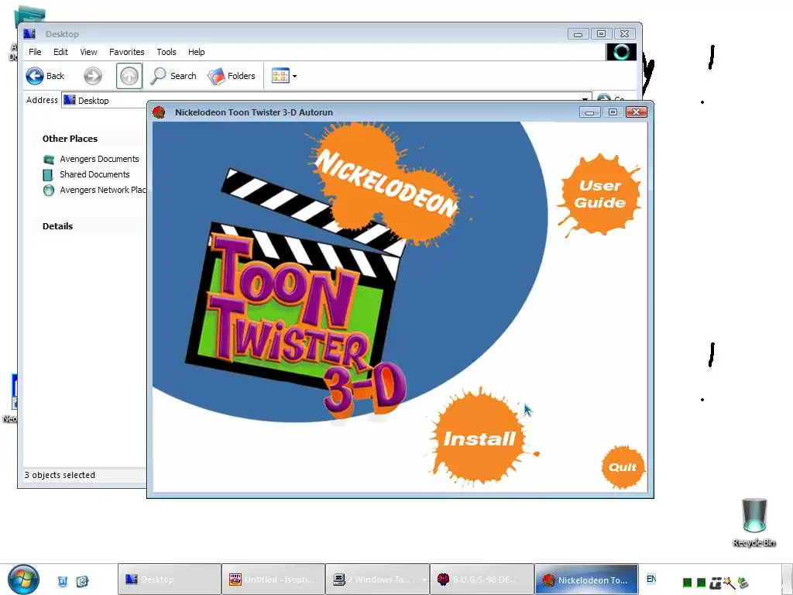Expand the Views dropdown arrow

[x=294, y=77]
